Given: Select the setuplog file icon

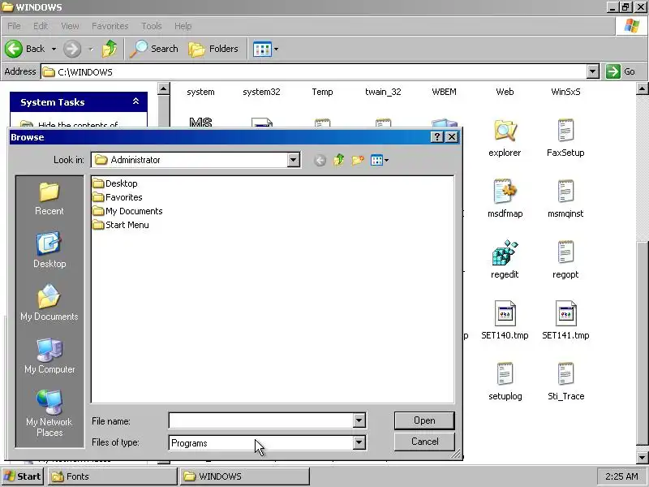Looking at the screenshot, I should coord(505,374).
